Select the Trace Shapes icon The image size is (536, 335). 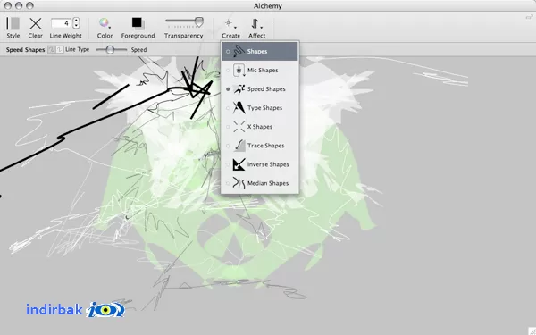[239, 146]
